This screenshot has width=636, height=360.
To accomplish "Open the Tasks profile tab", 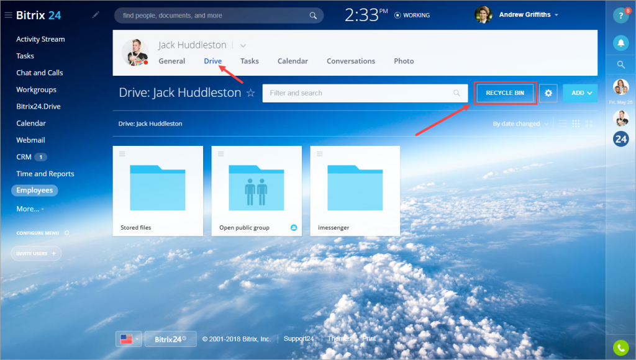I will pyautogui.click(x=250, y=61).
